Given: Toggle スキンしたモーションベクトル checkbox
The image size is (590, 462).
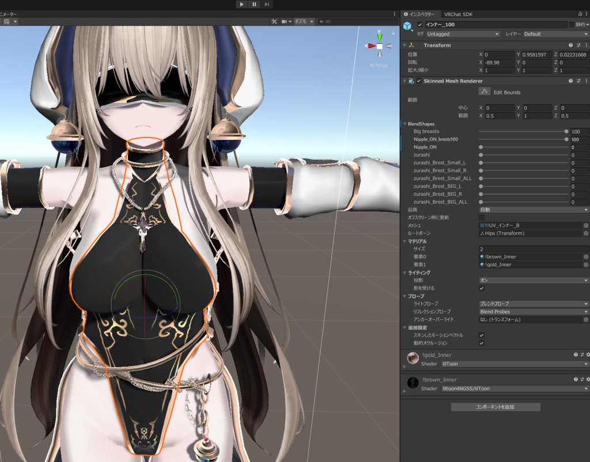Looking at the screenshot, I should point(482,335).
